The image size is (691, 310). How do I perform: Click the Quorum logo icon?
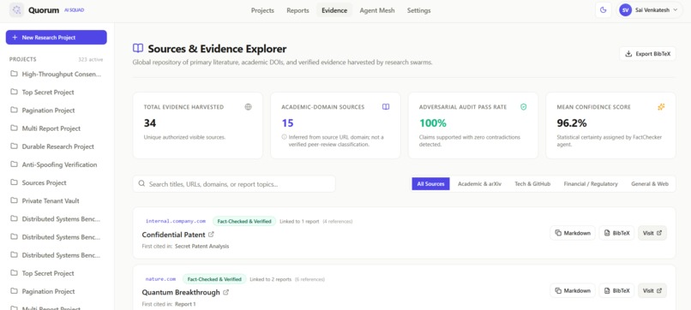click(17, 10)
